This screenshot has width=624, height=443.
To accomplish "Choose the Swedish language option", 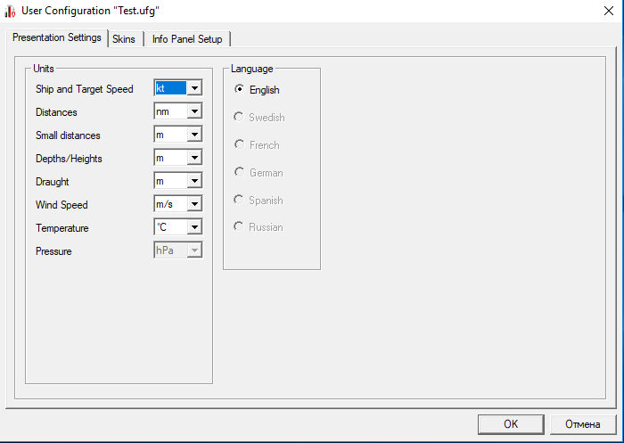I will click(x=239, y=117).
